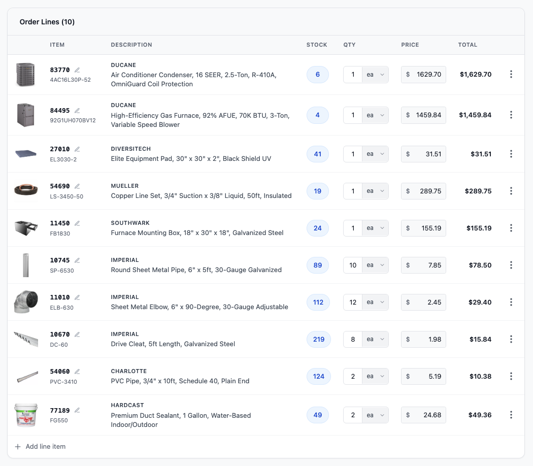Click the PRICE column header
533x466 pixels.
point(410,45)
